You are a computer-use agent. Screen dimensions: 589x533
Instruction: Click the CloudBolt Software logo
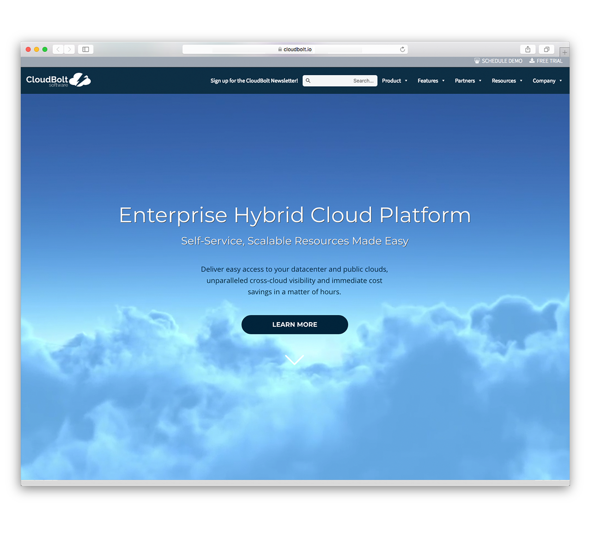tap(58, 80)
